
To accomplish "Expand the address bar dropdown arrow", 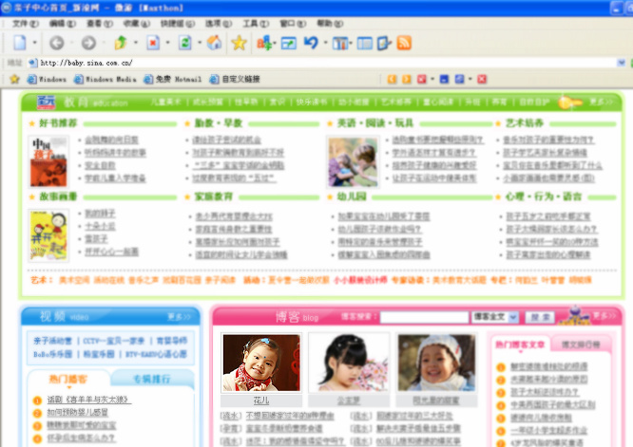I will coord(623,63).
